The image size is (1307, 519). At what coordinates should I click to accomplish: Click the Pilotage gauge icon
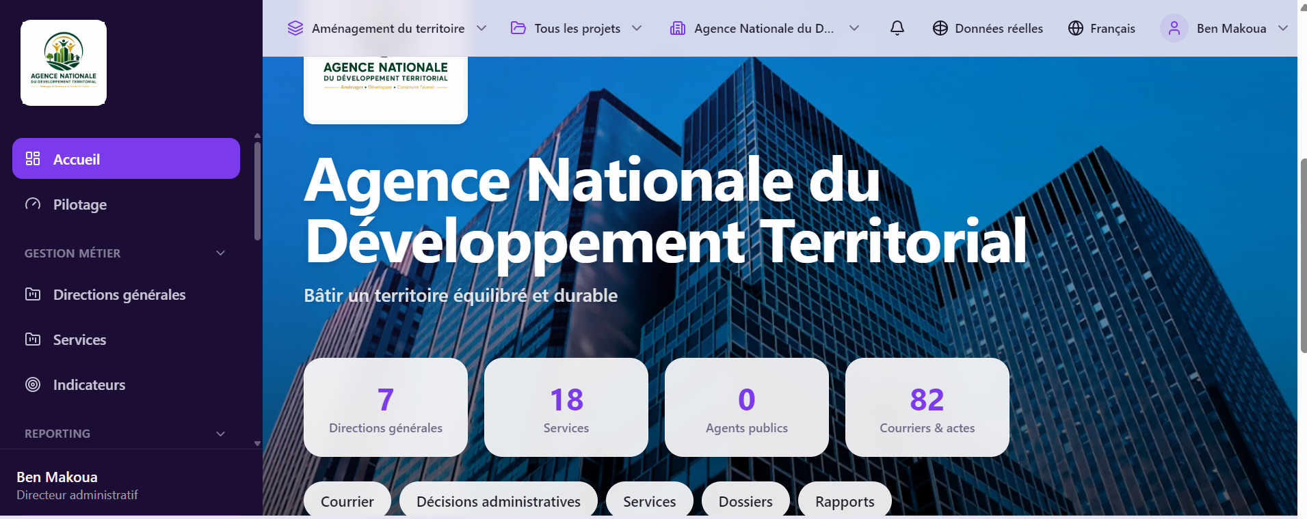33,204
